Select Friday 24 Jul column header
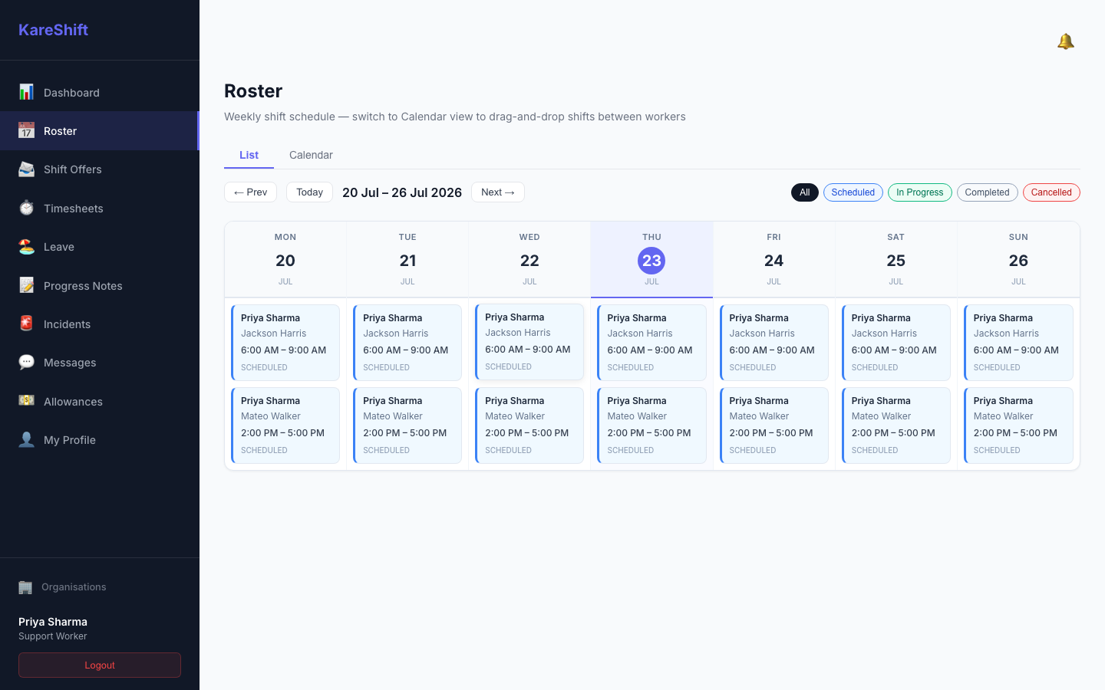 (773, 259)
